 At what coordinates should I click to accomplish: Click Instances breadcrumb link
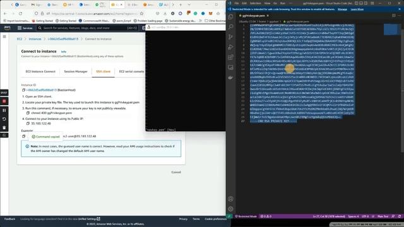click(x=35, y=39)
